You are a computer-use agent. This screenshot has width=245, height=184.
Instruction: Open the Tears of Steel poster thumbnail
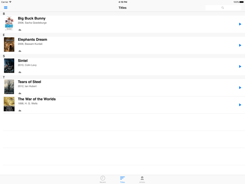click(x=9, y=87)
